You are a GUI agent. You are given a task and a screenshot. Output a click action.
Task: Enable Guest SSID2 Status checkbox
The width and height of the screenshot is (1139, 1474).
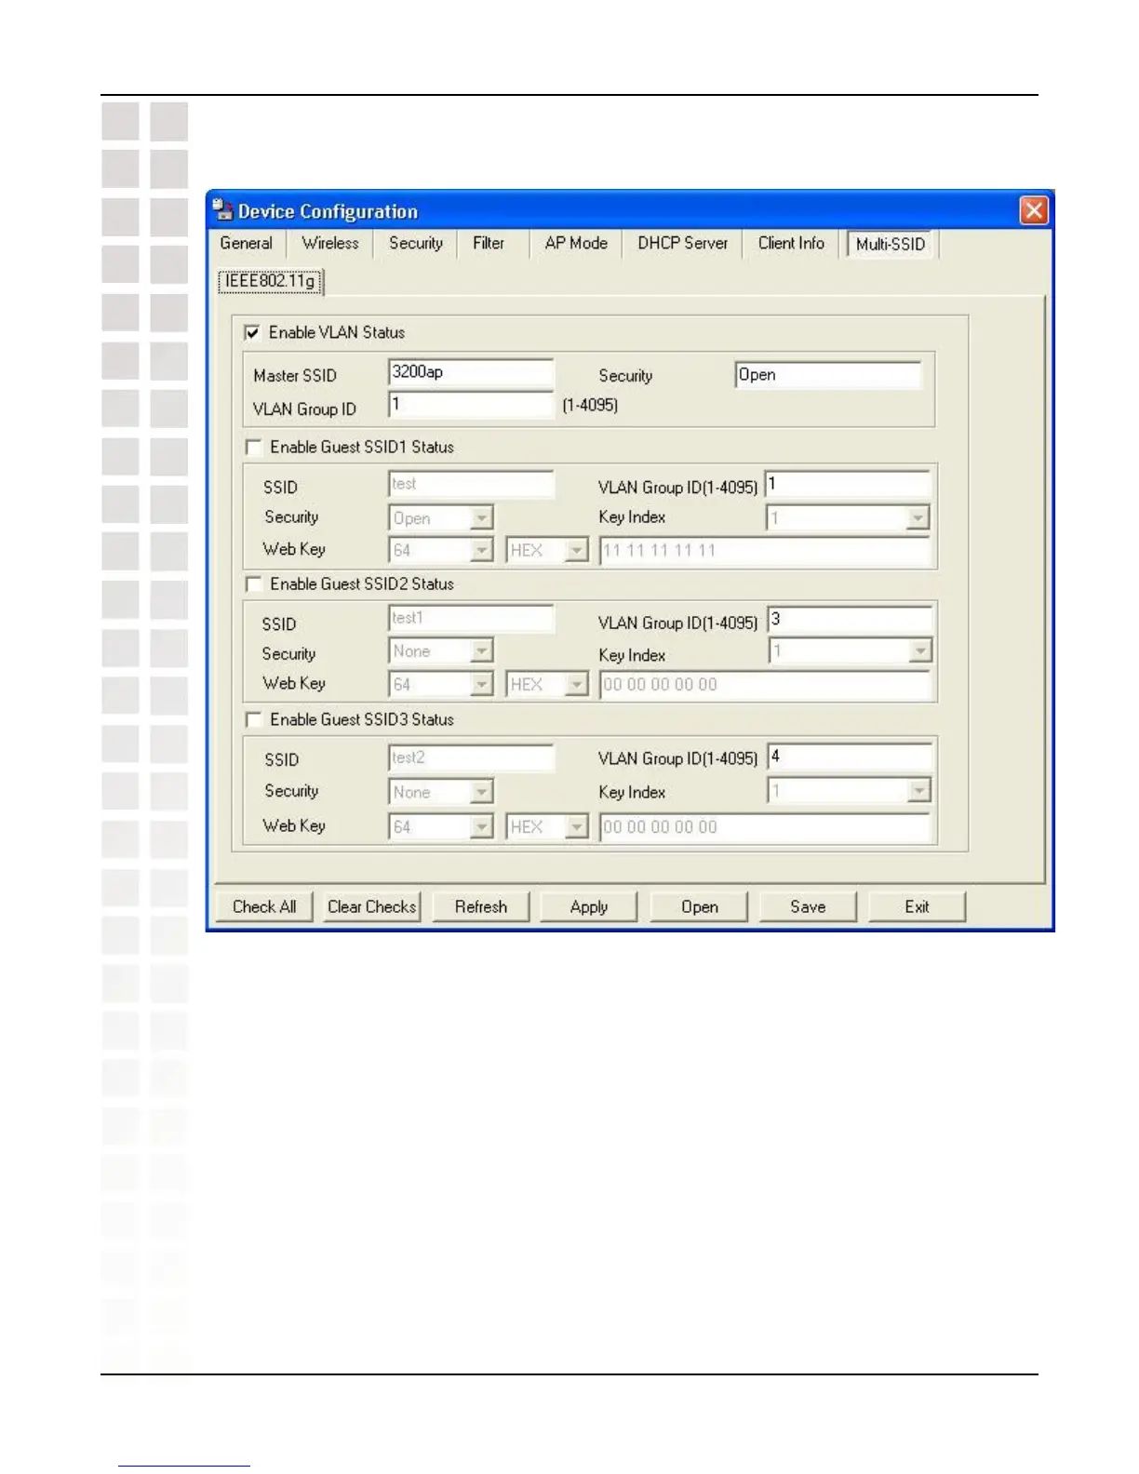point(253,584)
